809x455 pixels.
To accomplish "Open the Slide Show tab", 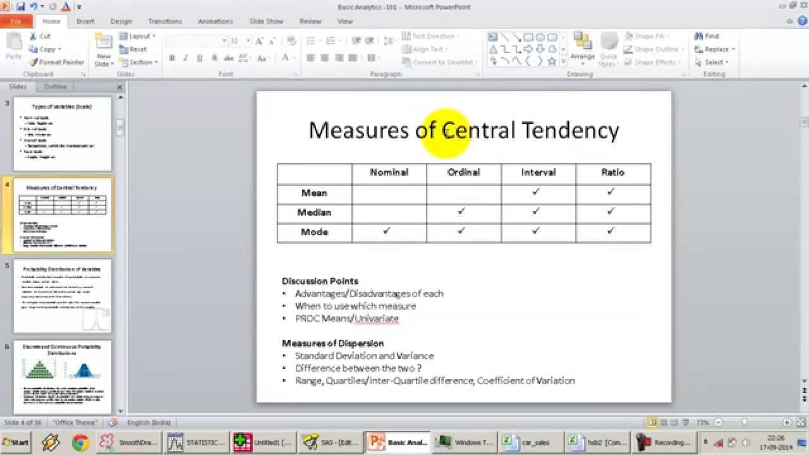I will click(x=266, y=21).
